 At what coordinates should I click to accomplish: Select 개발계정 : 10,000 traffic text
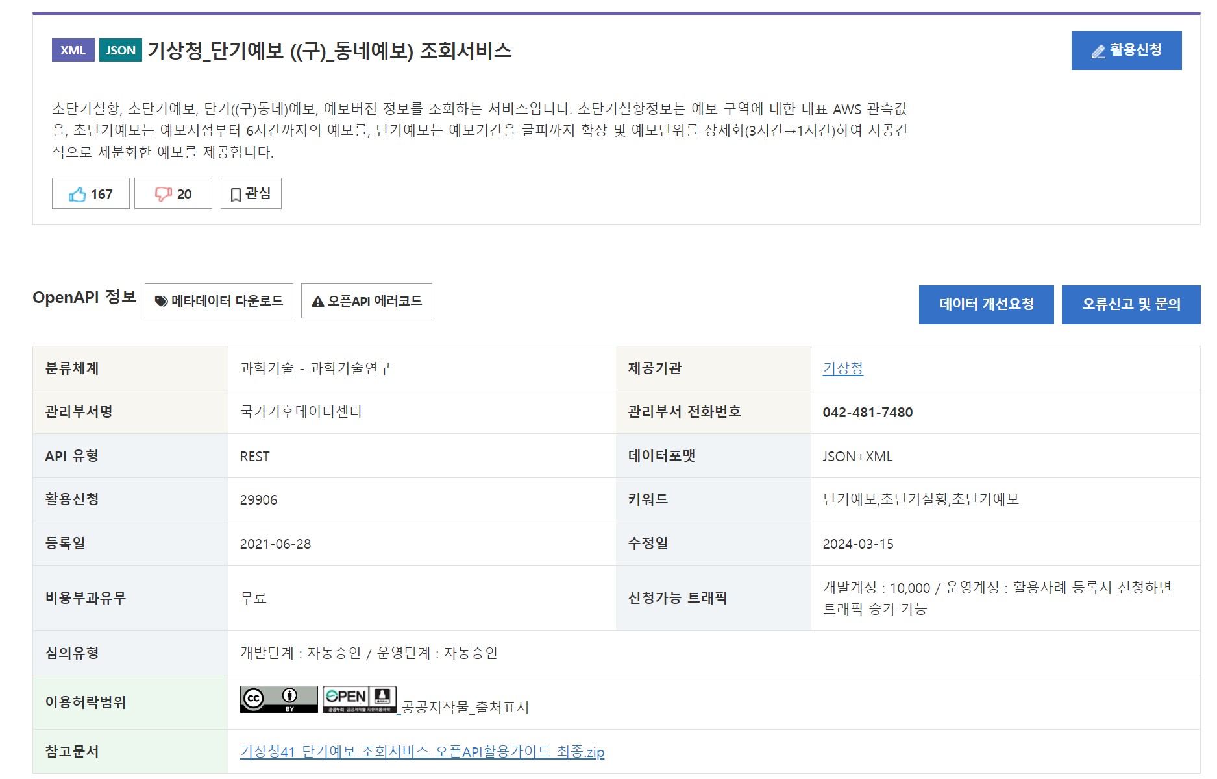click(876, 588)
